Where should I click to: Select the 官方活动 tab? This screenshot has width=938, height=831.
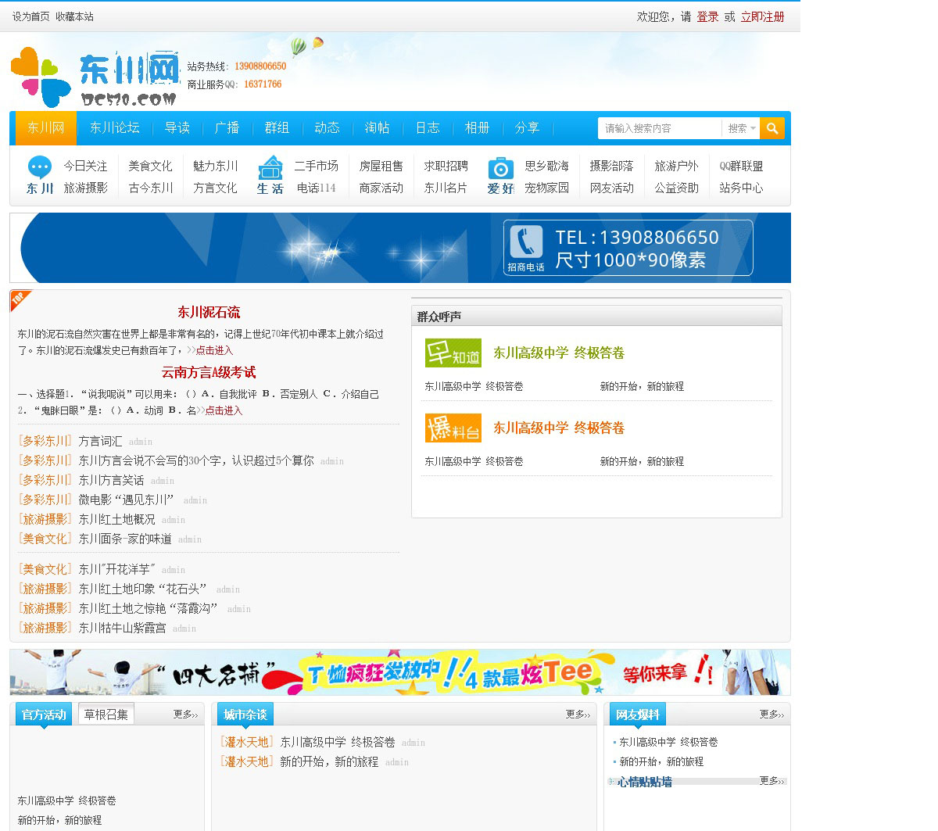click(x=44, y=715)
